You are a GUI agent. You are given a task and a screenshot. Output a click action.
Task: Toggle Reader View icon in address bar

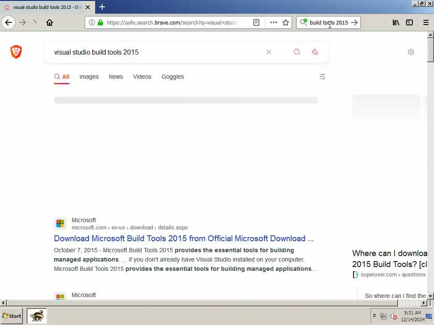coord(256,22)
